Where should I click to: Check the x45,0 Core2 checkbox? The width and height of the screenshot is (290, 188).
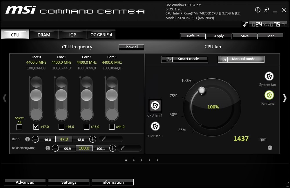tap(86, 127)
